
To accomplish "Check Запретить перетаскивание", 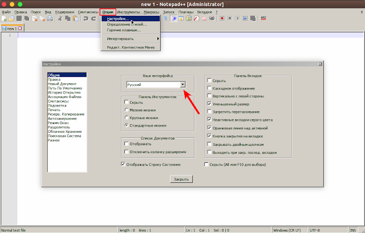I will 209,112.
